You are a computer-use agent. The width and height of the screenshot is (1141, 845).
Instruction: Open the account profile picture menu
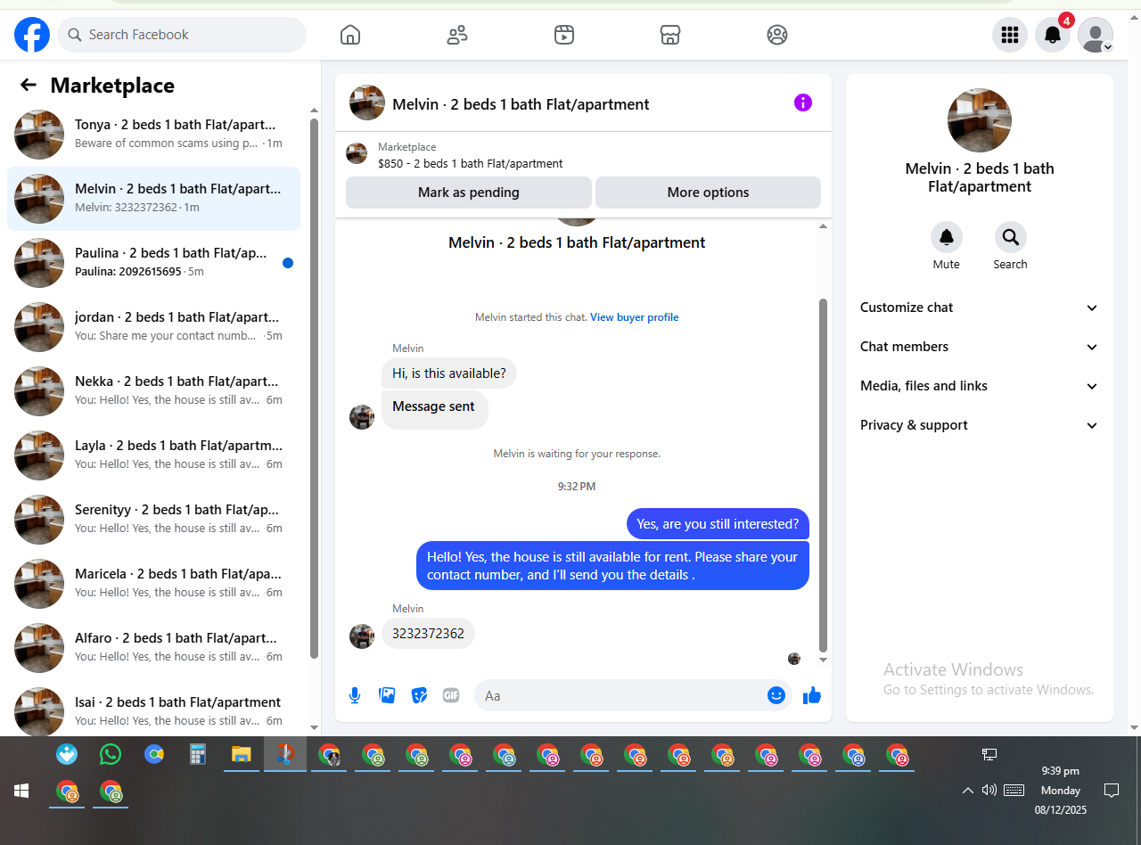1096,35
